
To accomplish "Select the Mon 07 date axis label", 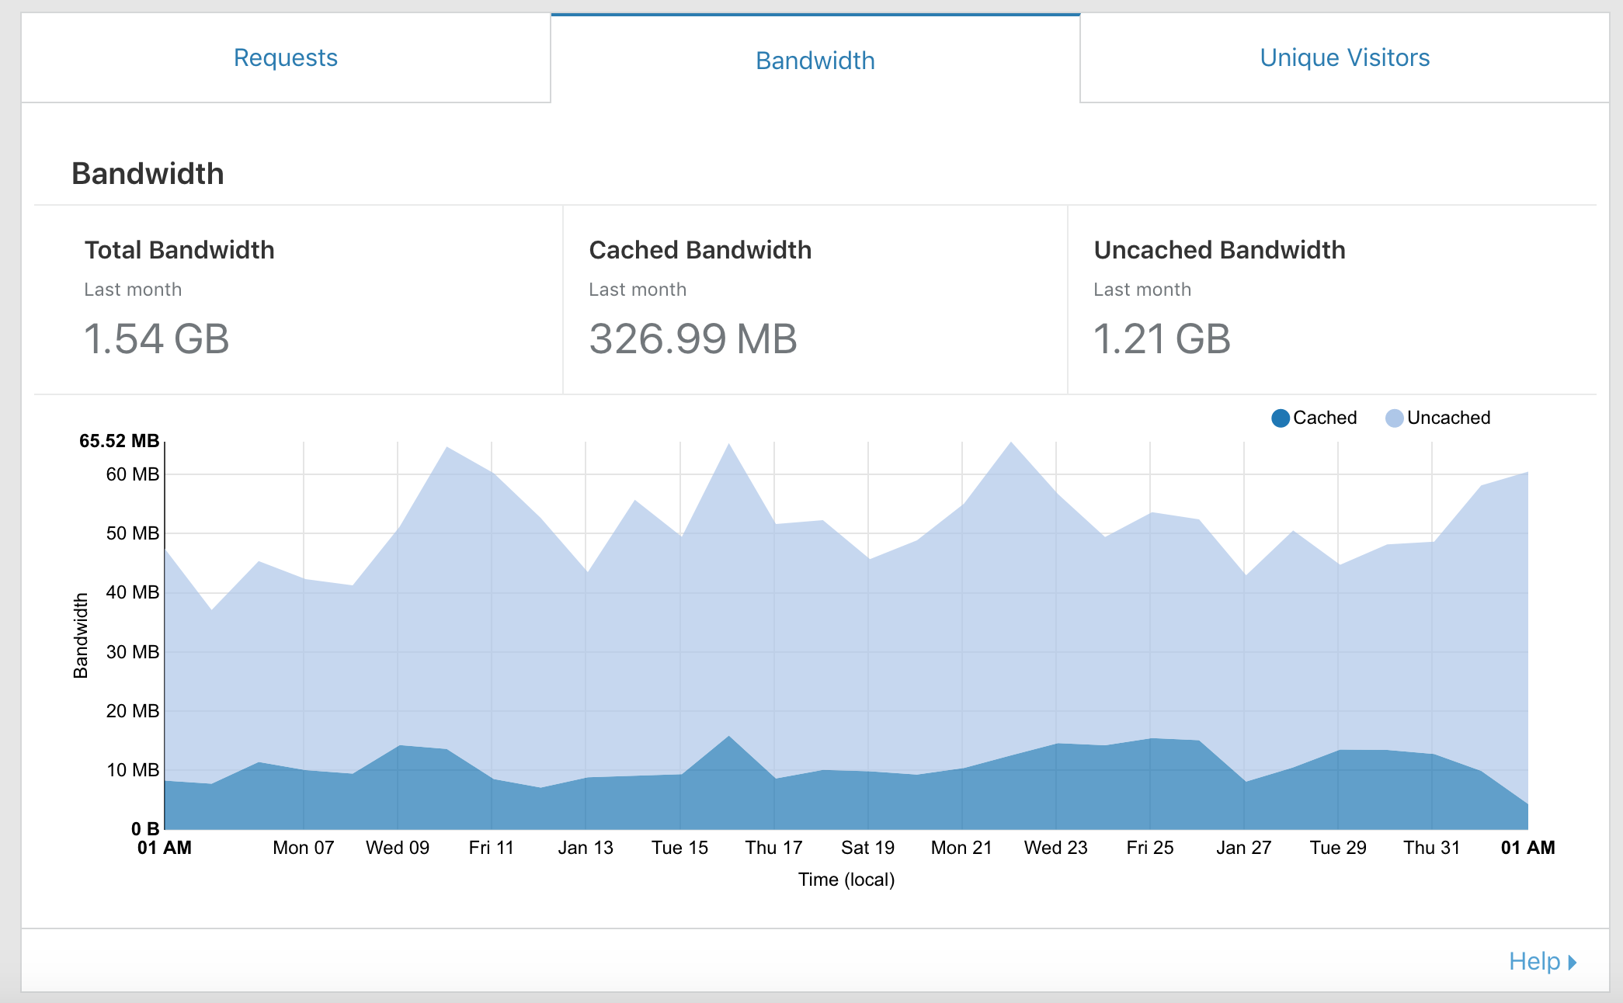I will 303,848.
